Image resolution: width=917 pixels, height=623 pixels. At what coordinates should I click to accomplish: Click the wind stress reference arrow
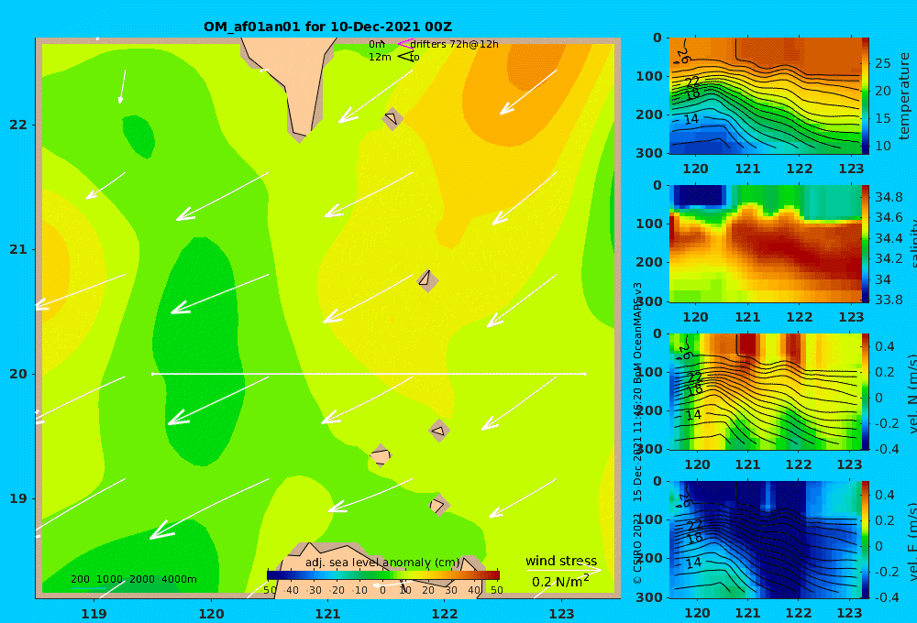[x=563, y=570]
